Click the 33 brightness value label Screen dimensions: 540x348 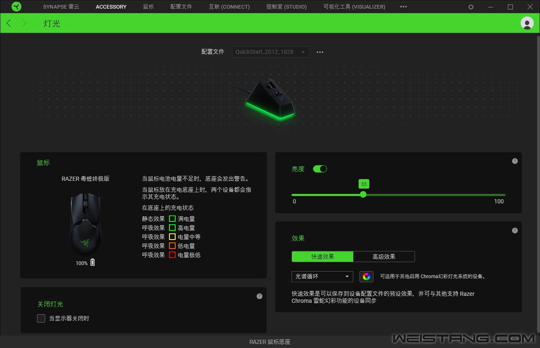click(x=364, y=184)
